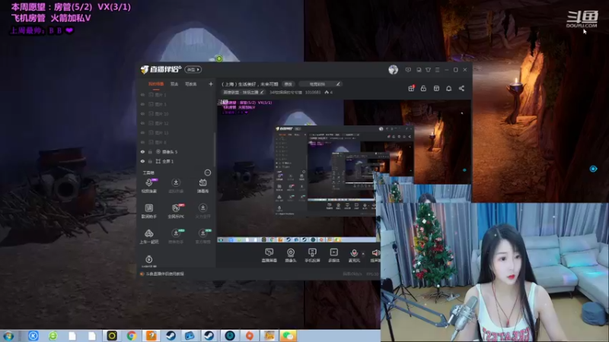
Task: Open the gift box icon with red badge
Action: click(411, 88)
